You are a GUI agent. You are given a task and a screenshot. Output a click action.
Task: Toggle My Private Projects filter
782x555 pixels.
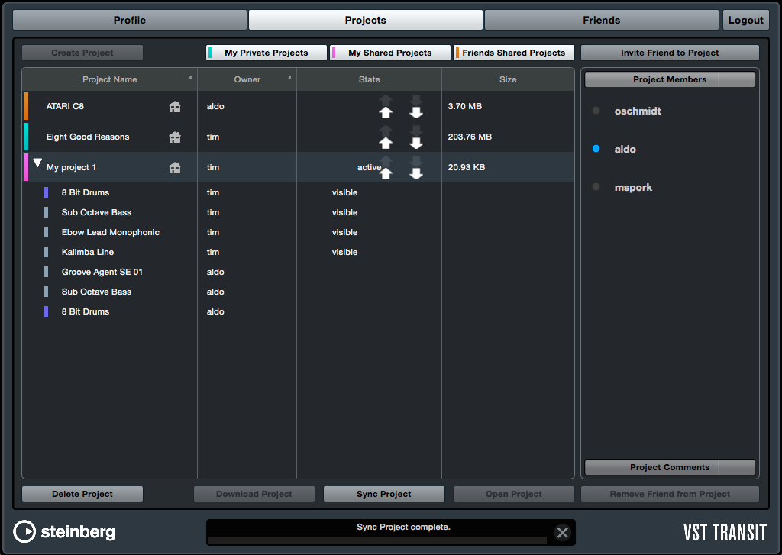tap(267, 53)
